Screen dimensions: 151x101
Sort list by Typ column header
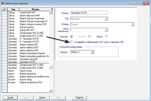[13, 9]
